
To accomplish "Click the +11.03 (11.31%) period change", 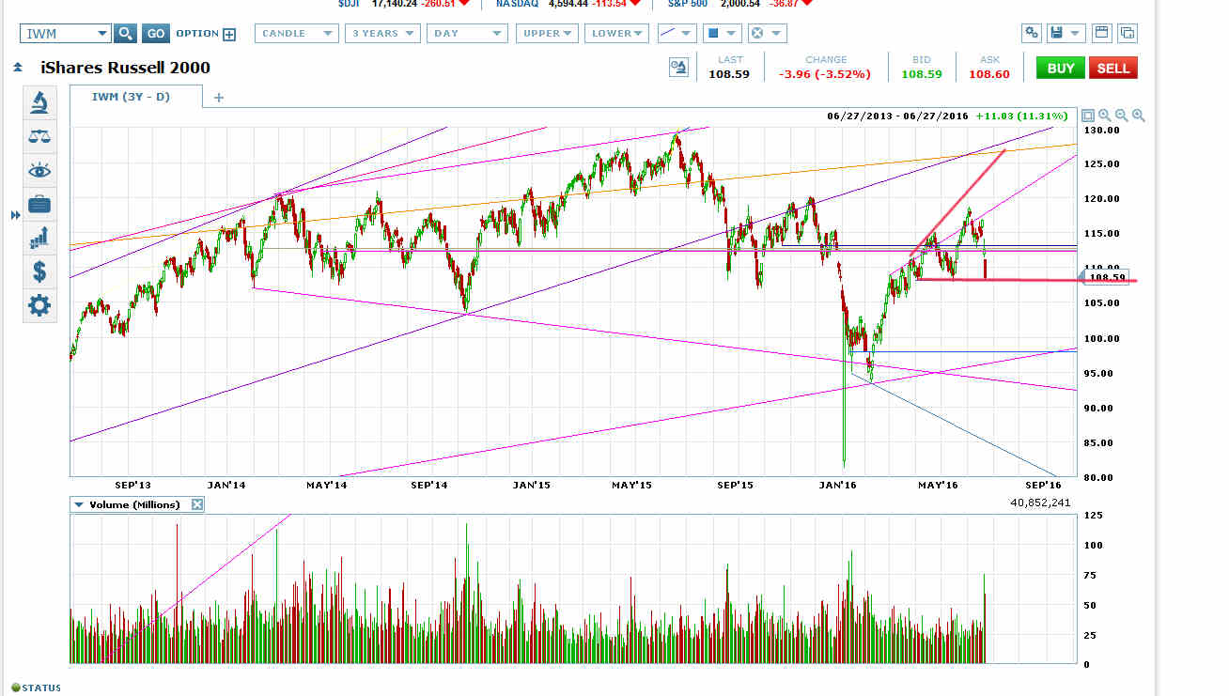I will pyautogui.click(x=1021, y=116).
